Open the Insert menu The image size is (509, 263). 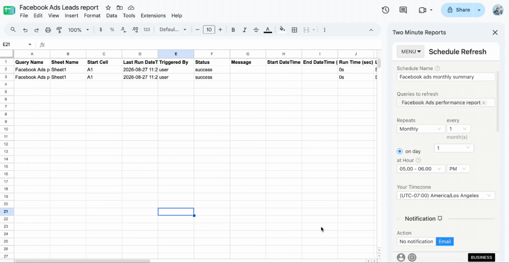coord(71,15)
